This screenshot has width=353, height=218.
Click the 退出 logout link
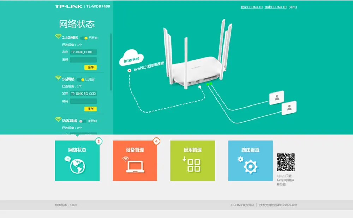[x=293, y=7]
